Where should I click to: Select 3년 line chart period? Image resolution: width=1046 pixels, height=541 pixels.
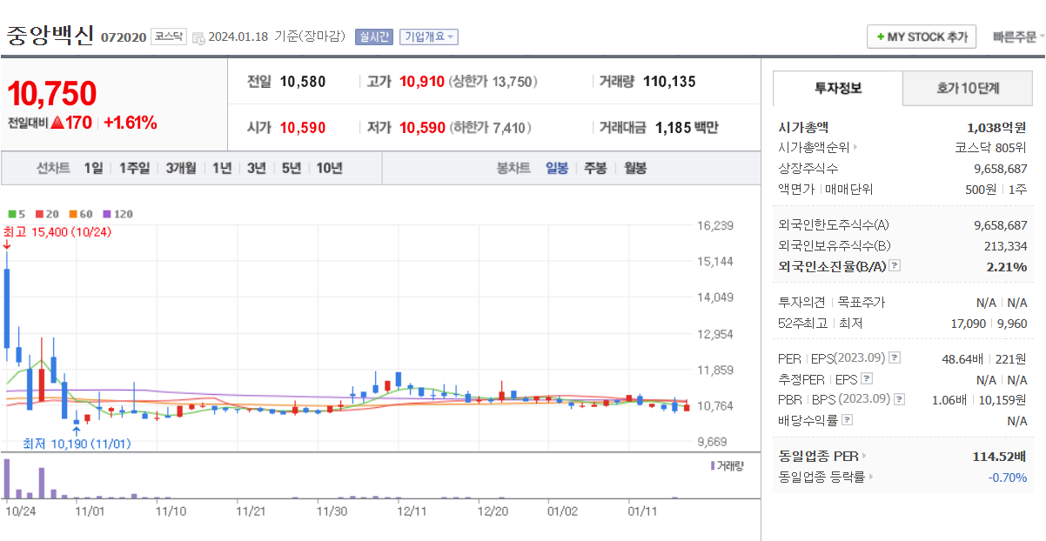pos(256,169)
